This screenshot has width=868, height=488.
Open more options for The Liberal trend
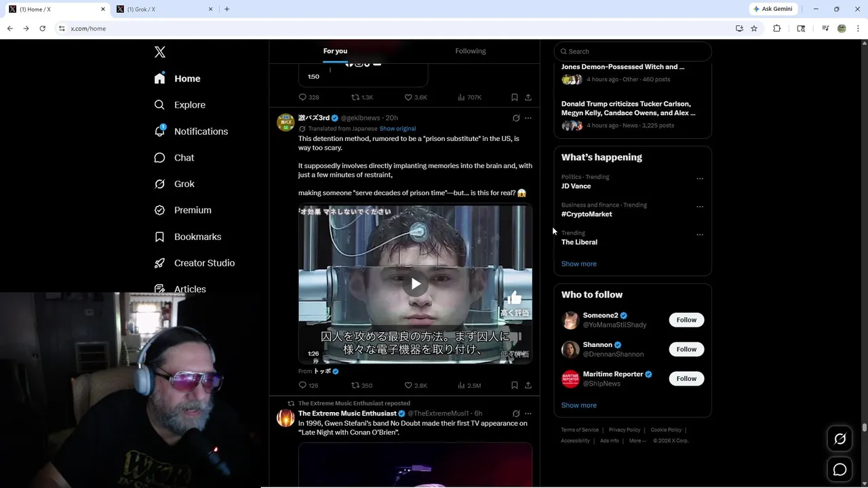coord(700,235)
